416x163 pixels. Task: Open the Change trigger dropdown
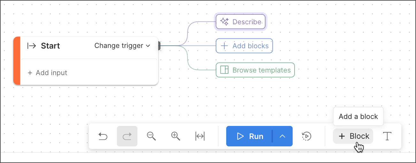point(122,46)
